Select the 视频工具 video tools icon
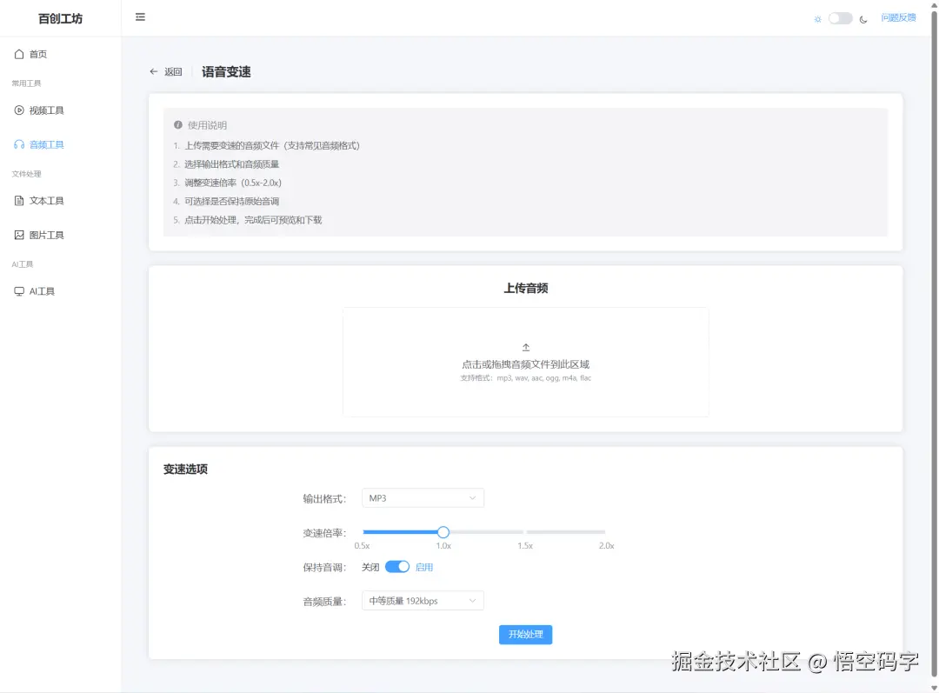939x693 pixels. click(19, 110)
